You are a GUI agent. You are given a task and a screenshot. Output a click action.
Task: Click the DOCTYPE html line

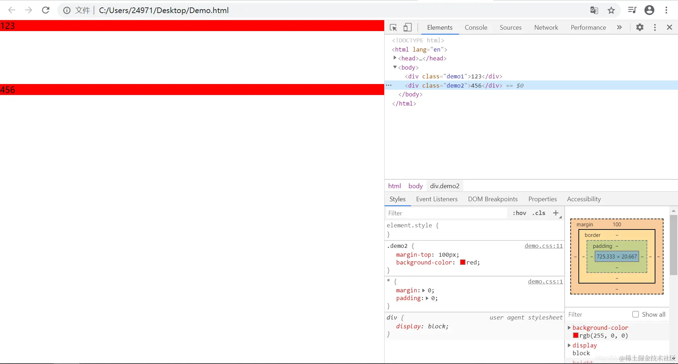click(x=418, y=40)
